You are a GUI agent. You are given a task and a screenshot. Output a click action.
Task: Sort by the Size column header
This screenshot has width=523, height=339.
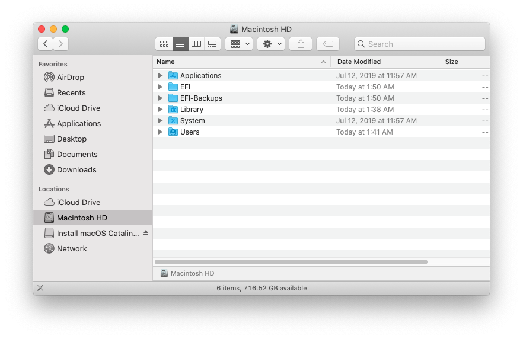(464, 62)
